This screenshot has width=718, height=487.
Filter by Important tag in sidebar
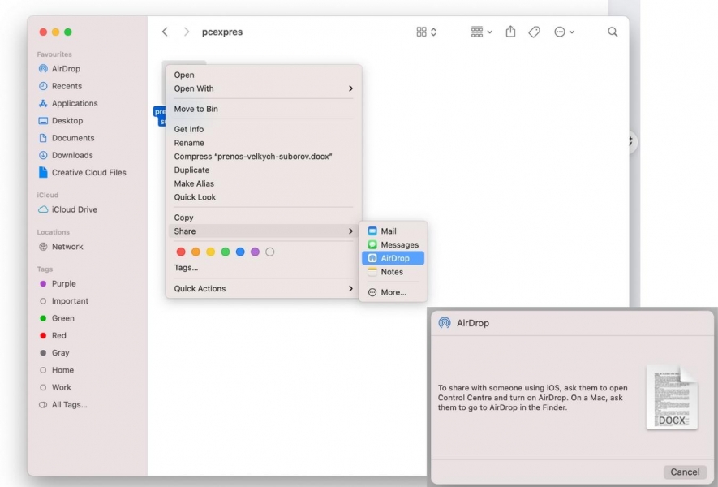[x=63, y=301]
